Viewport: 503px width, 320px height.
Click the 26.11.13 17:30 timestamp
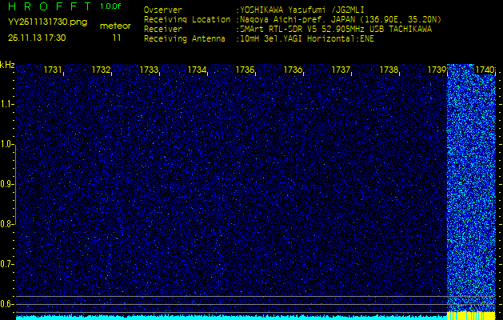point(37,38)
